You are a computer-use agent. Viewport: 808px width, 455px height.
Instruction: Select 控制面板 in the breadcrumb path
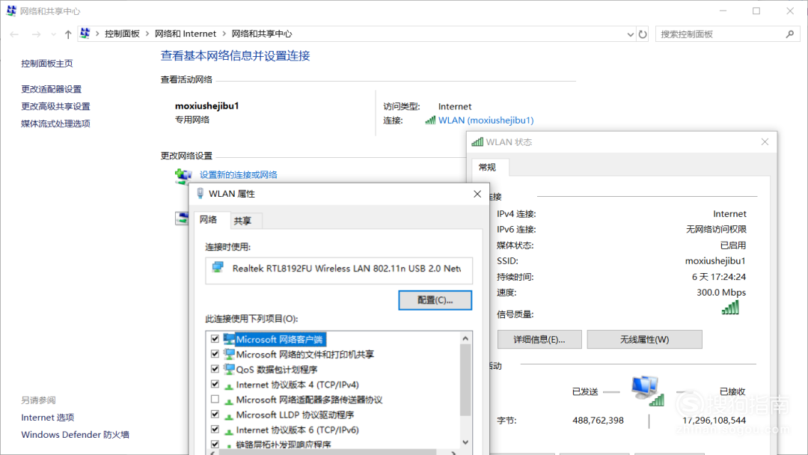pyautogui.click(x=122, y=34)
